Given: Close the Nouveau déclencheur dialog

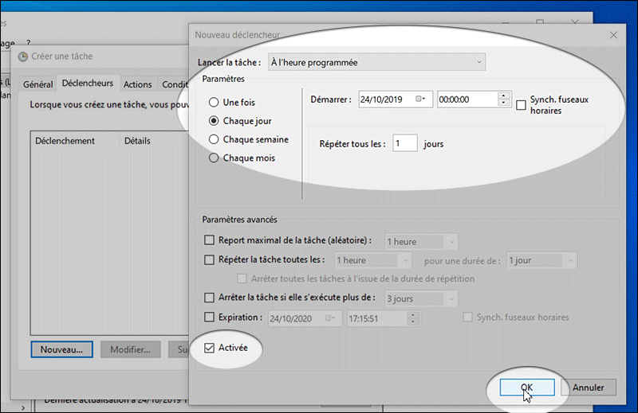Looking at the screenshot, I should pyautogui.click(x=612, y=35).
